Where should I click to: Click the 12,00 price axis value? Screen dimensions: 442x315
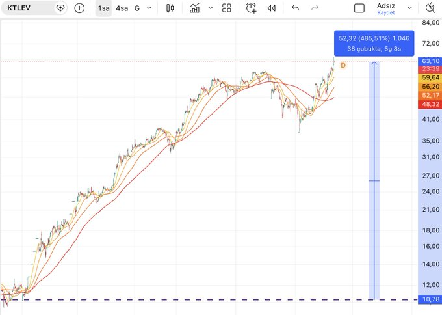click(431, 285)
